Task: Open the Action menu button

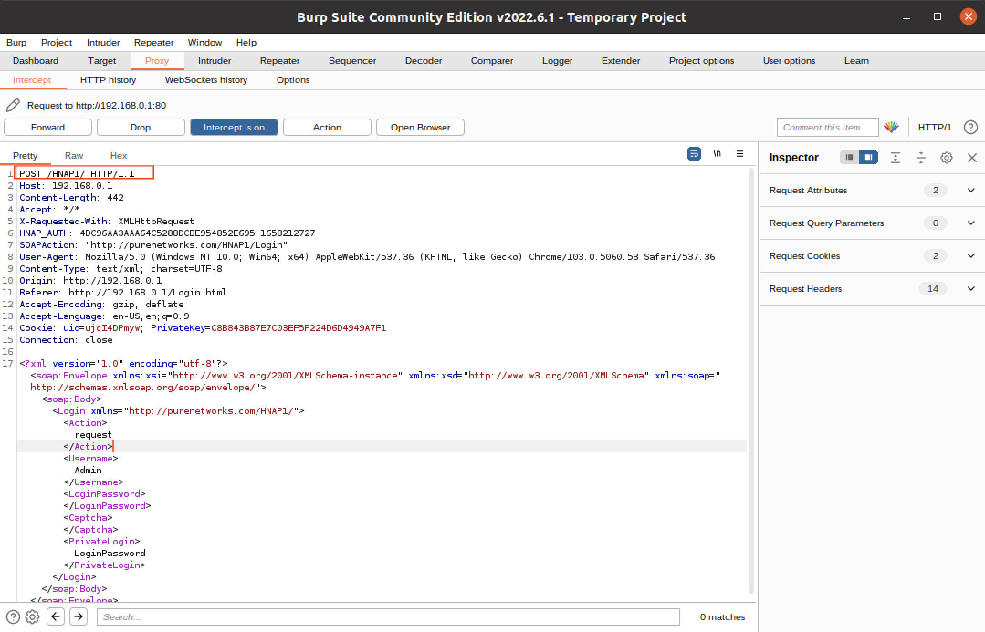Action: [x=327, y=127]
